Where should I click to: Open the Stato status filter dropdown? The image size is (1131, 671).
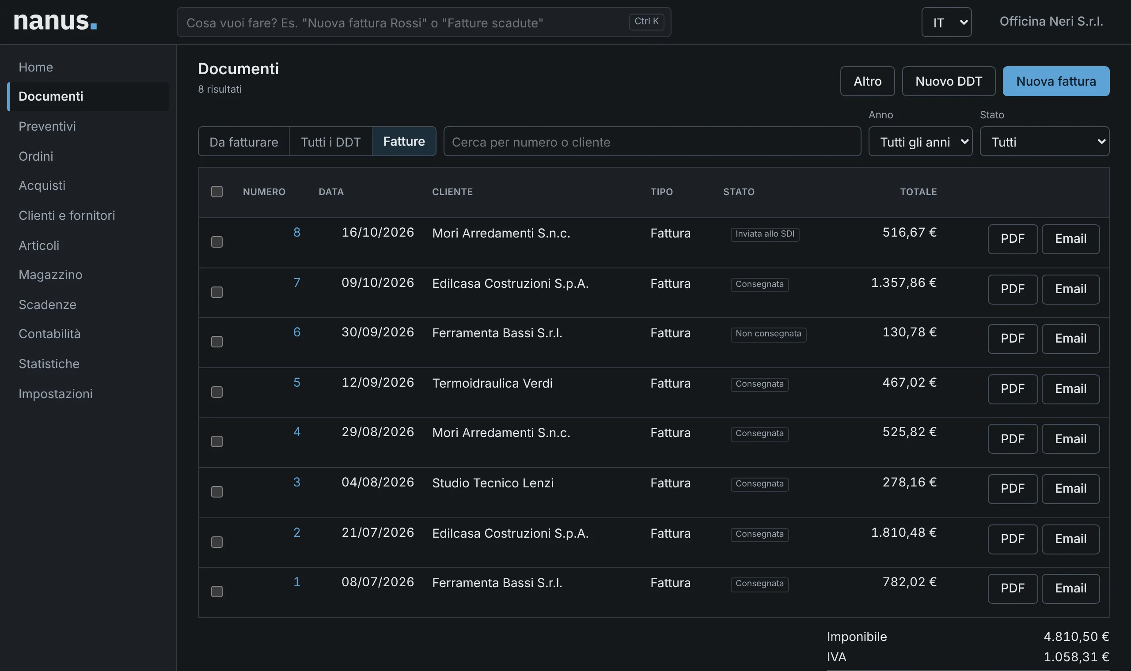pyautogui.click(x=1044, y=142)
